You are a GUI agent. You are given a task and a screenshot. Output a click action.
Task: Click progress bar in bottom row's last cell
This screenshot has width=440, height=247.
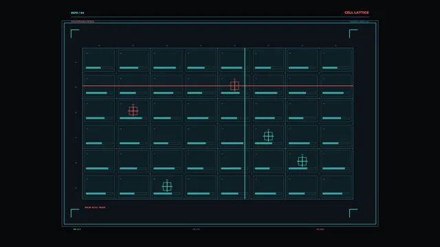click(336, 193)
